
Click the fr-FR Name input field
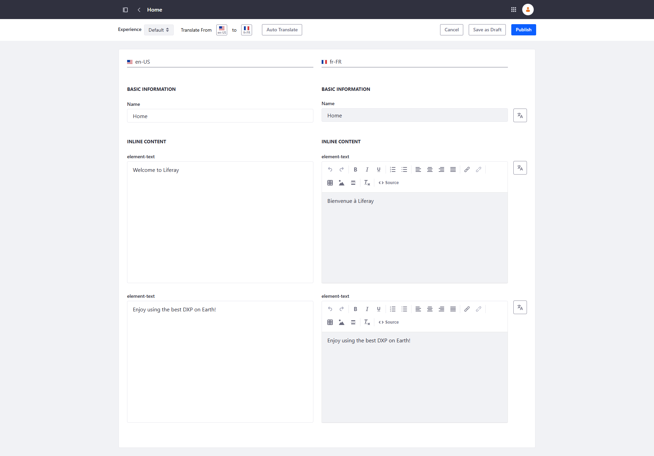pos(414,115)
